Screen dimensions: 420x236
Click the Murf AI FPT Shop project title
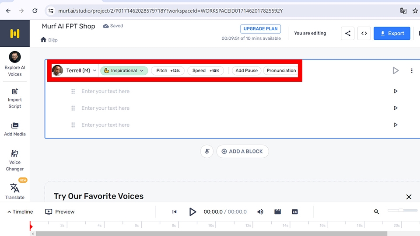coord(68,26)
